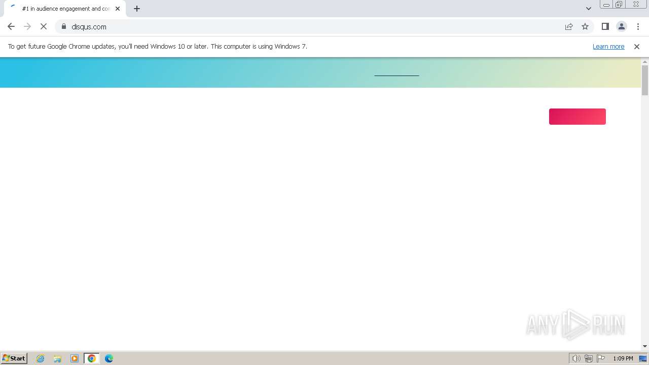This screenshot has height=365, width=649.
Task: Click the scrollbar up arrow
Action: tap(645, 62)
